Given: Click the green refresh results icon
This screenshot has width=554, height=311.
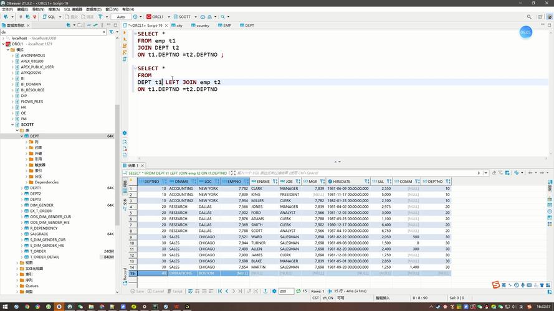Looking at the screenshot, I should [298, 291].
